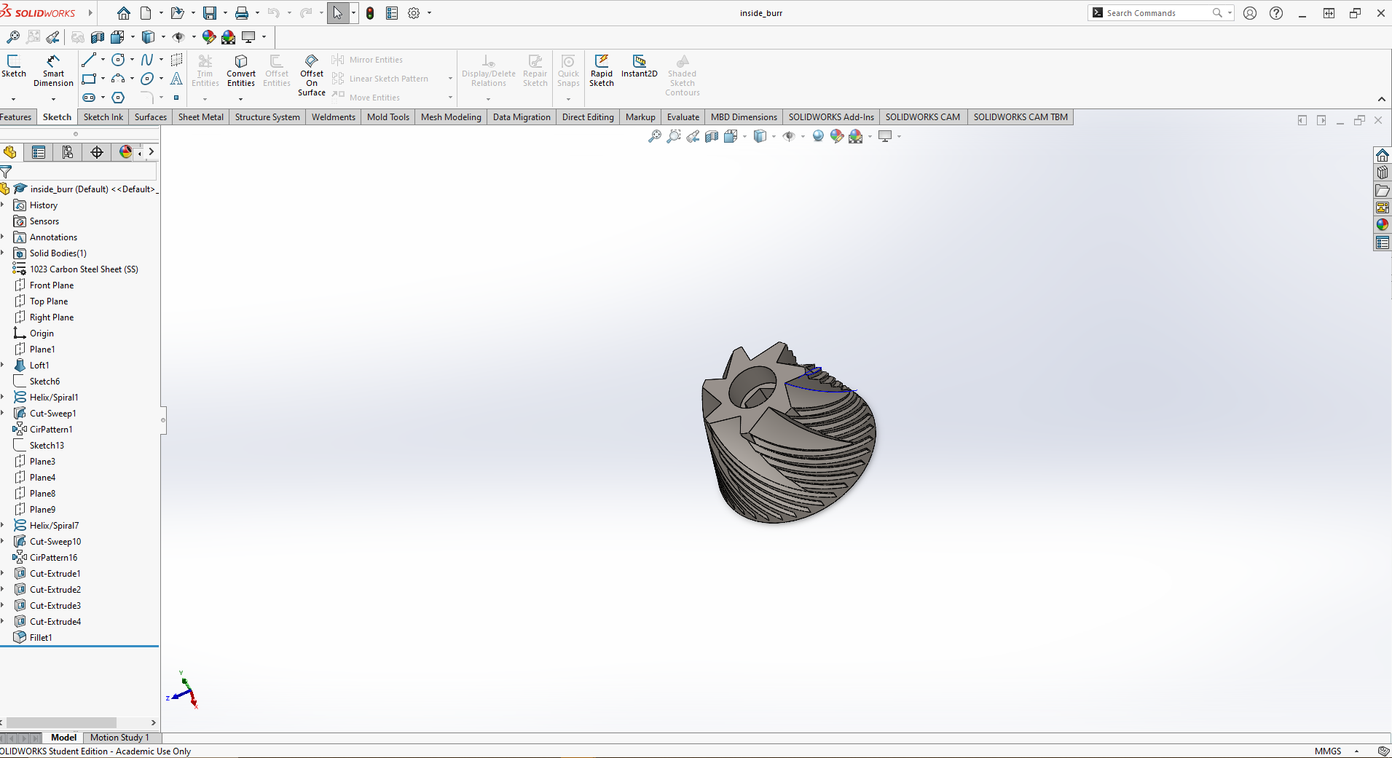
Task: Open the DimXpertManager tab icon
Action: click(97, 151)
